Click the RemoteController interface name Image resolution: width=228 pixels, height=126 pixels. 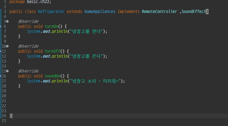coord(159,12)
